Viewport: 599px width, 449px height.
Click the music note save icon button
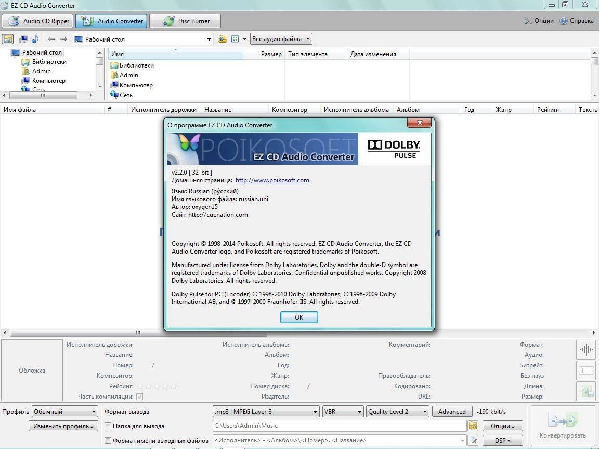(x=586, y=391)
